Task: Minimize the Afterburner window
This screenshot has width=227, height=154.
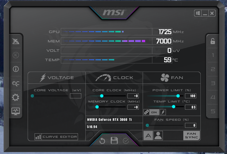Action: coord(205,13)
